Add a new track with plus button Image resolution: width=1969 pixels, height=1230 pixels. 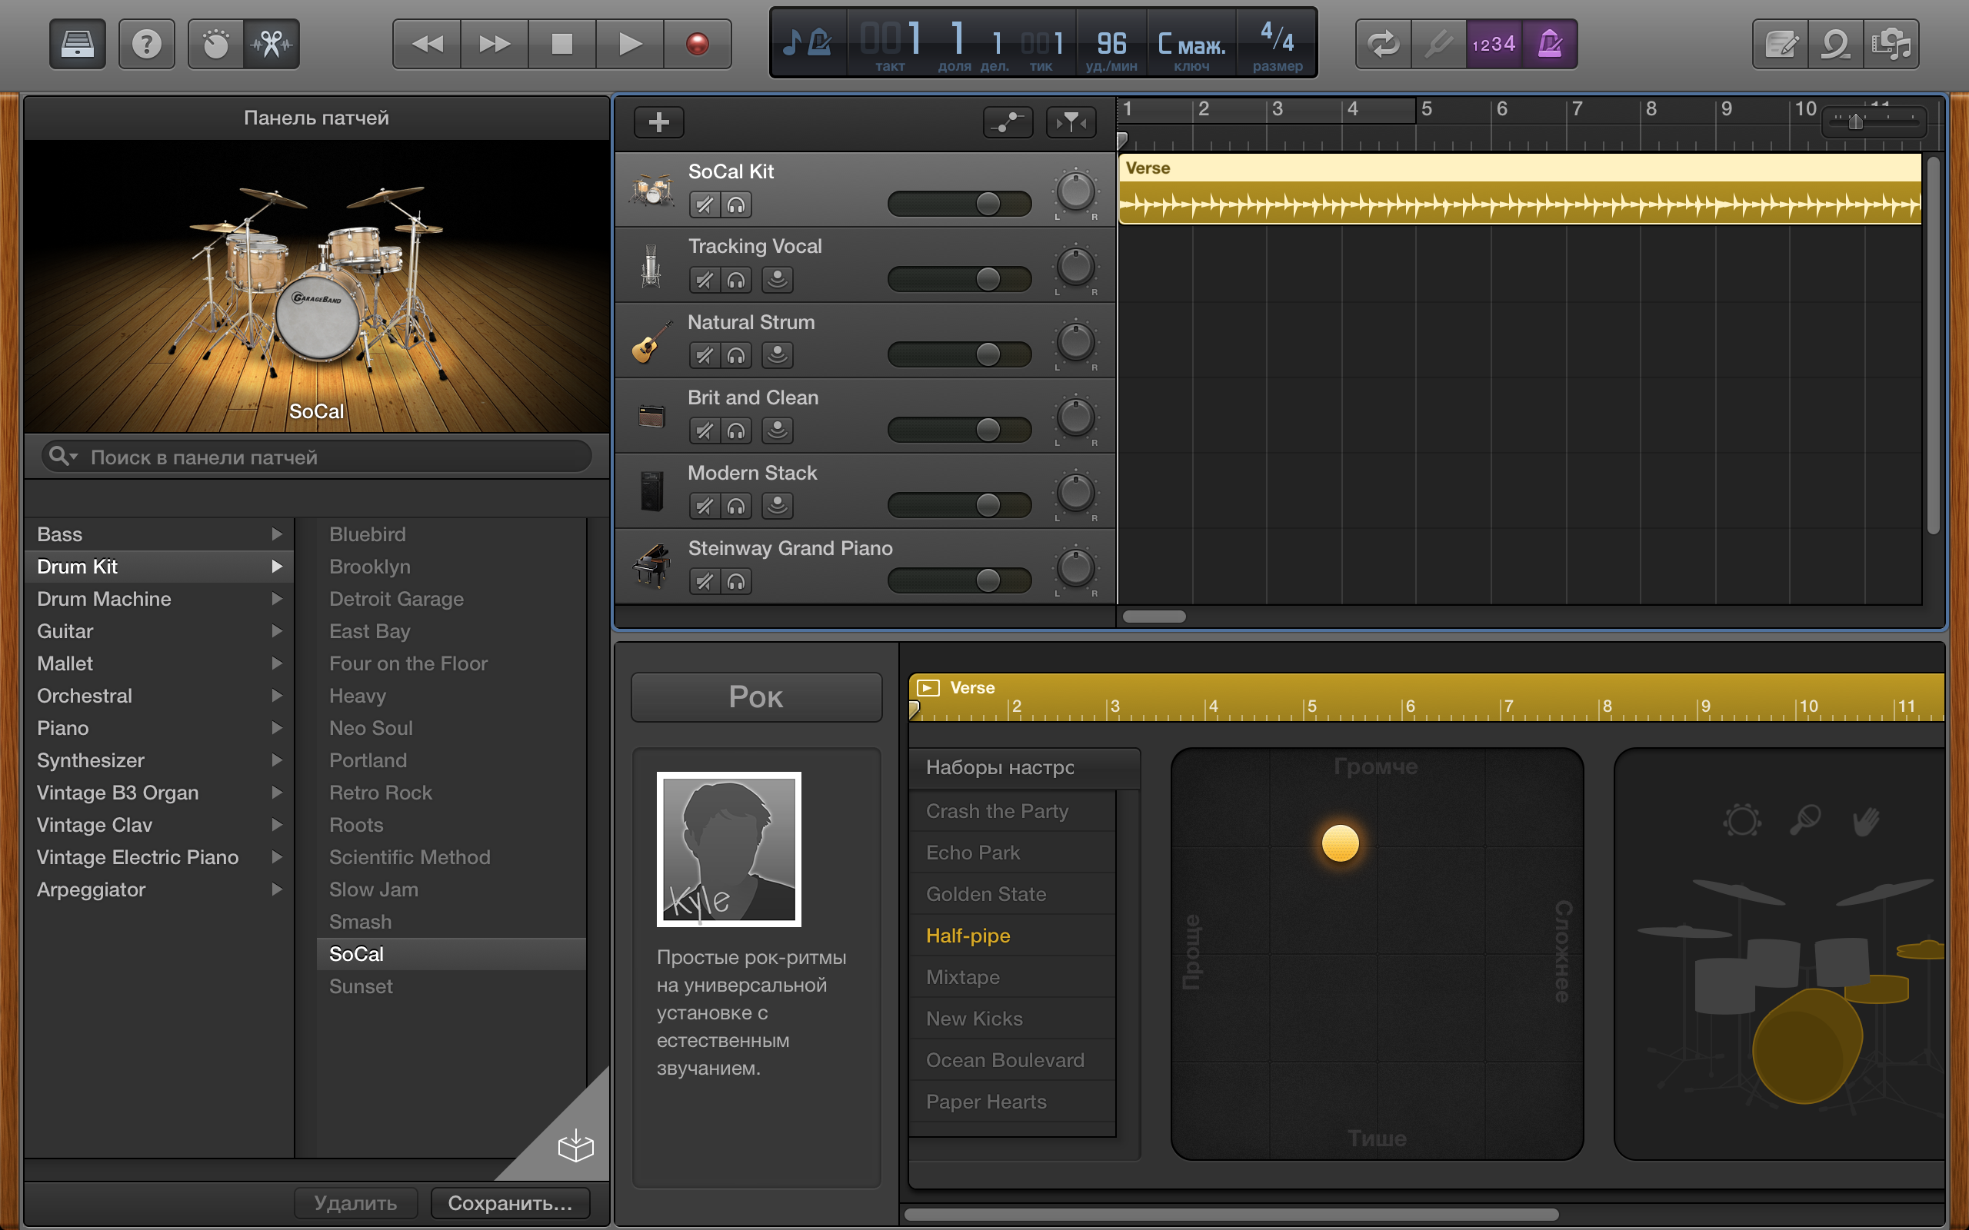click(x=658, y=122)
